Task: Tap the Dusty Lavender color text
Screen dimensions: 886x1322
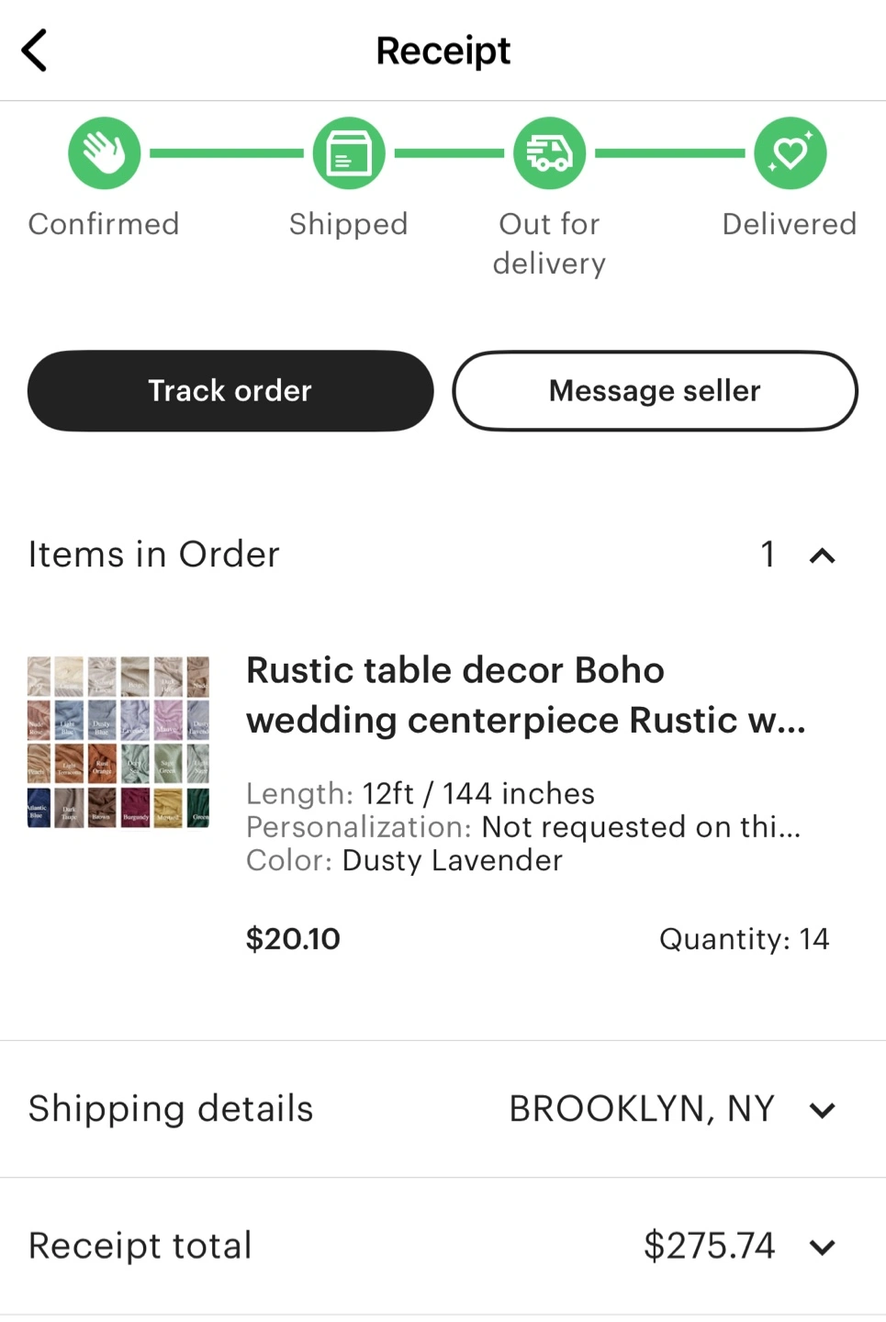Action: (452, 860)
